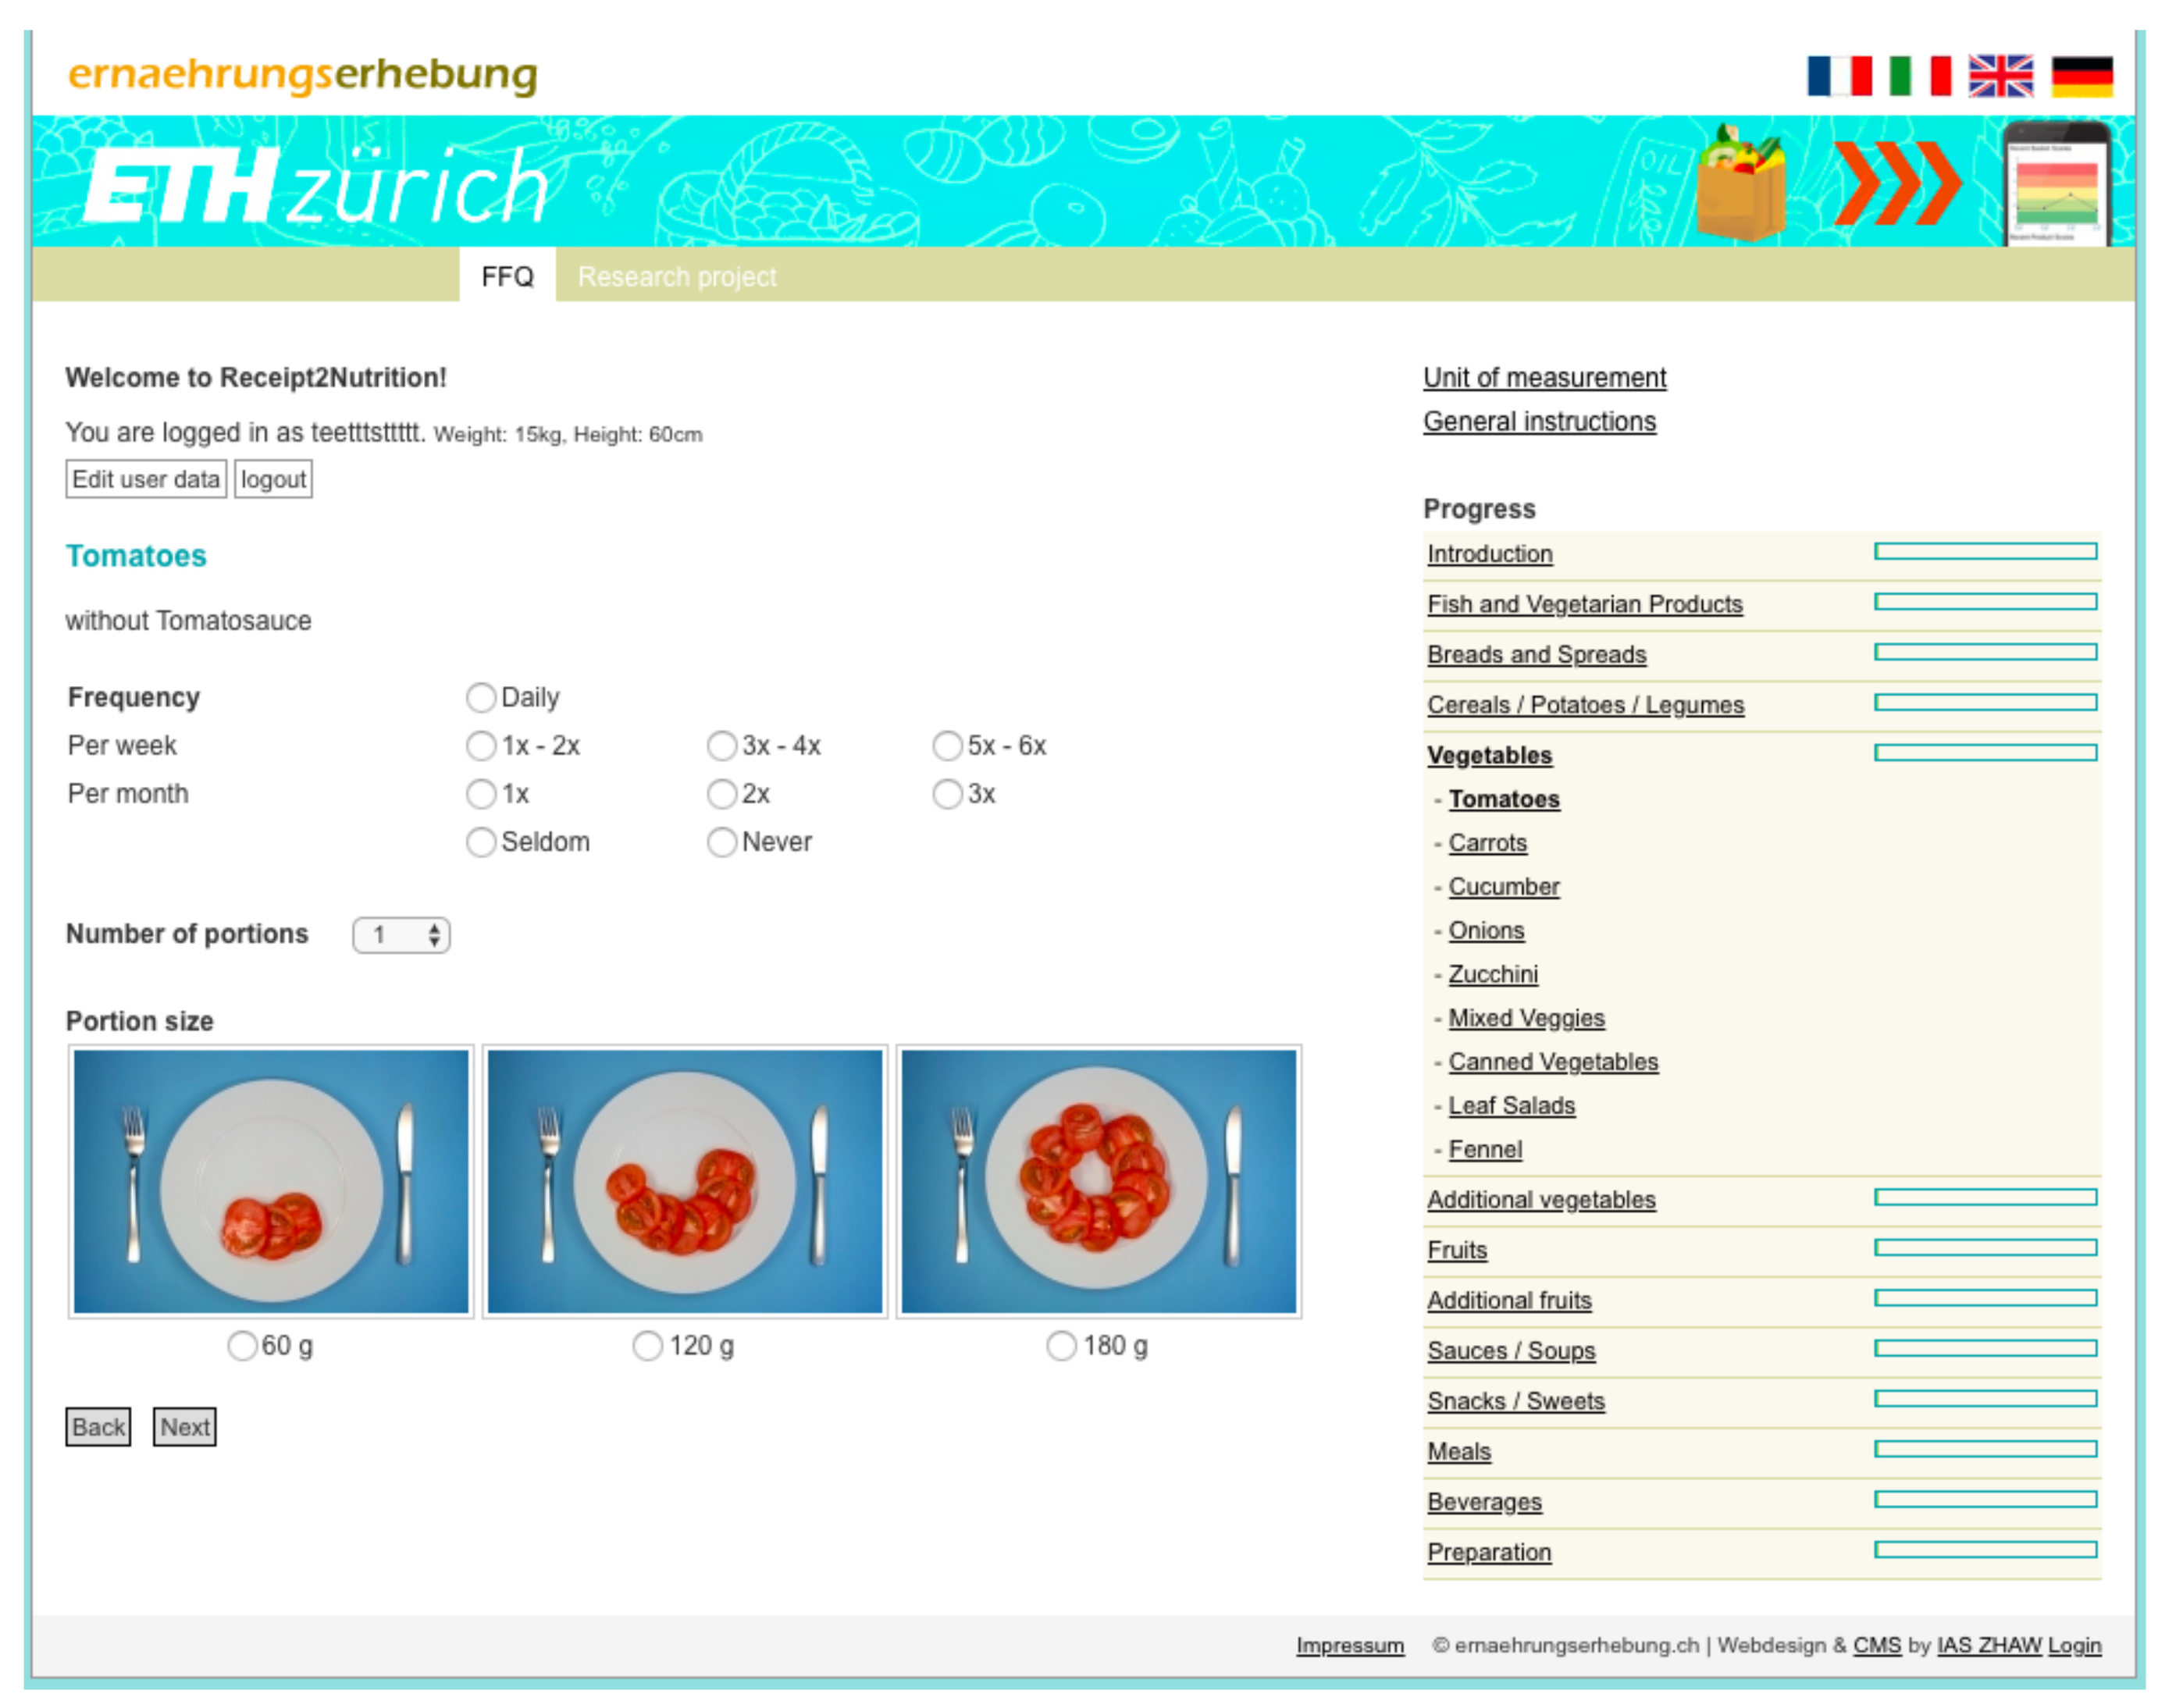Open the Research project tab
Screen dimensions: 2183x1708
[x=677, y=276]
